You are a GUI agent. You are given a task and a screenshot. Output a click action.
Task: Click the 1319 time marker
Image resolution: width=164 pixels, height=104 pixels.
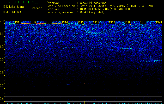[143, 22]
